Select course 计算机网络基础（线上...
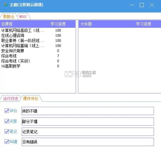The width and height of the screenshot is (161, 148). [x=23, y=46]
